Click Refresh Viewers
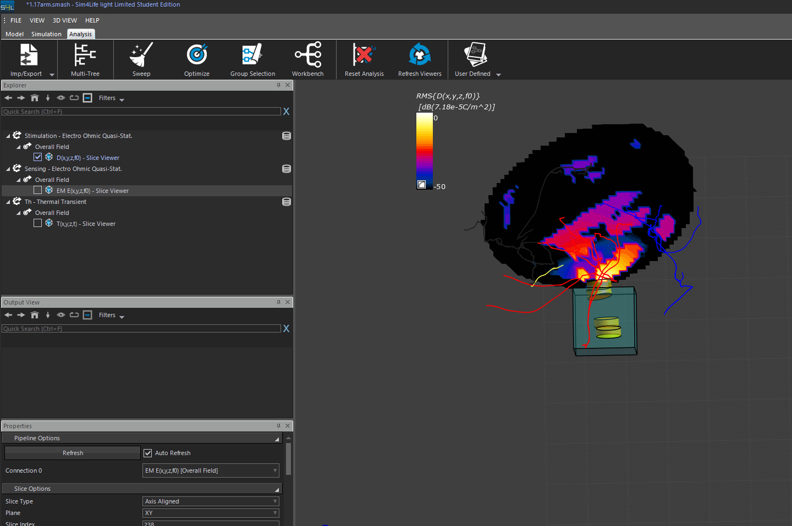The height and width of the screenshot is (526, 792). (x=420, y=59)
